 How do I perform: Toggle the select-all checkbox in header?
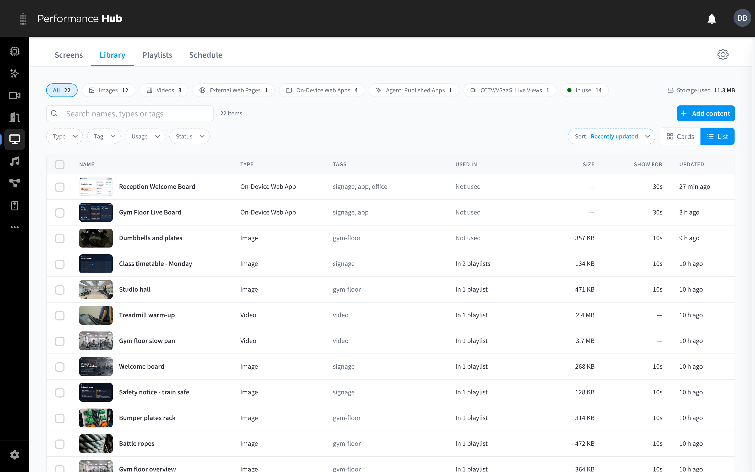tap(60, 164)
